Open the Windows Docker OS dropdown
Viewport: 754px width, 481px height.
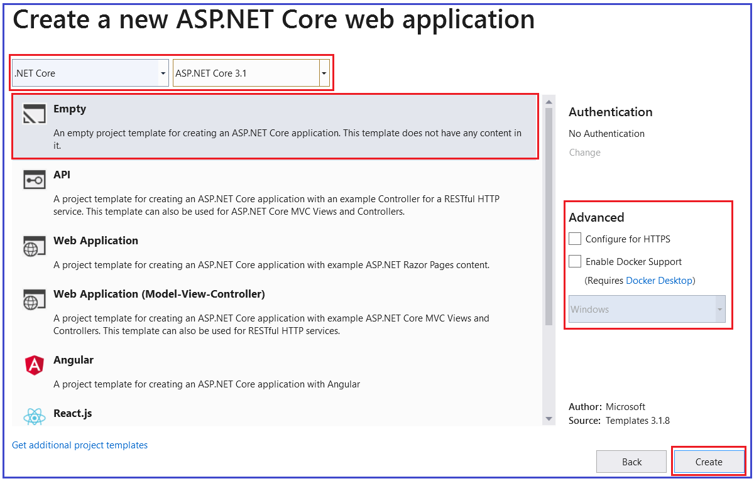tap(647, 310)
